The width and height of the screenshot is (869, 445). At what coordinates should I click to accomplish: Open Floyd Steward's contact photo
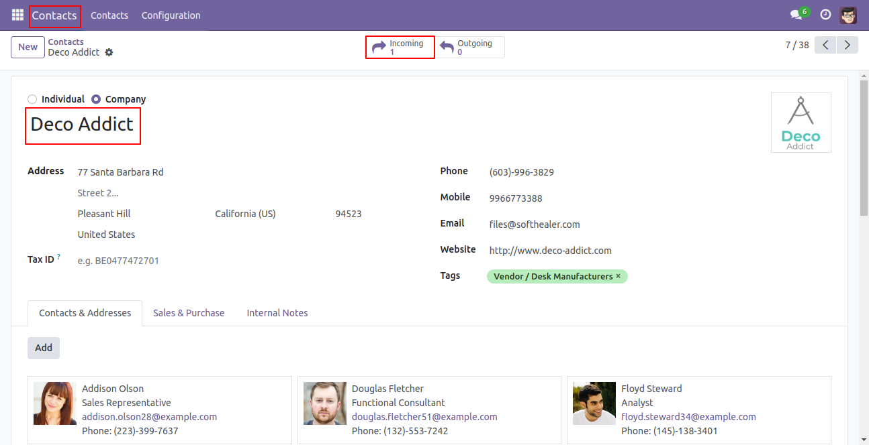tap(594, 403)
